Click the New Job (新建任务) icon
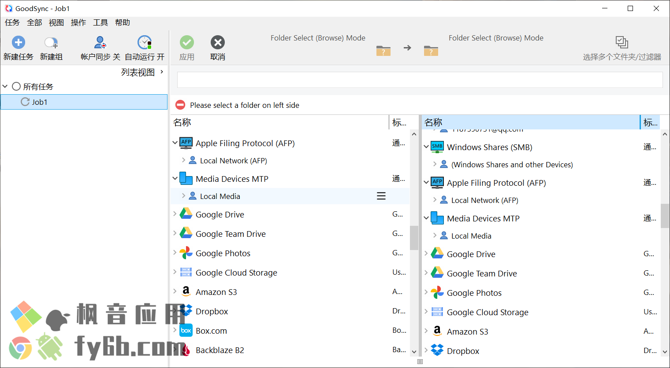This screenshot has width=670, height=368. pos(19,42)
